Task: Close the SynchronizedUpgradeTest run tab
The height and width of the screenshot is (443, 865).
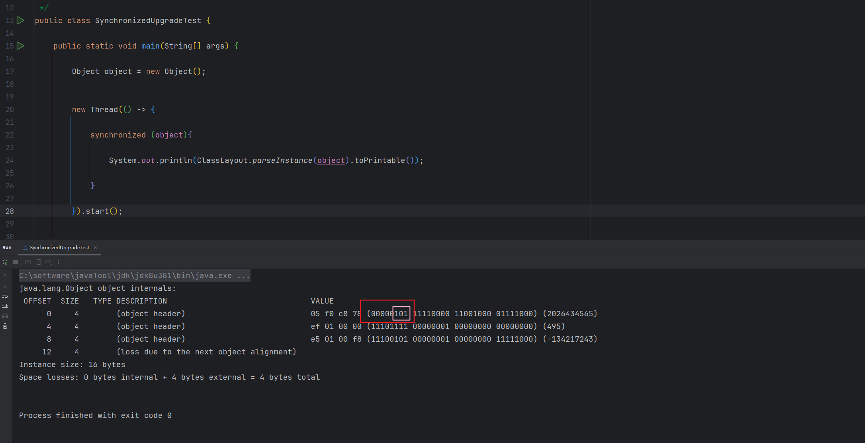Action: click(x=95, y=248)
